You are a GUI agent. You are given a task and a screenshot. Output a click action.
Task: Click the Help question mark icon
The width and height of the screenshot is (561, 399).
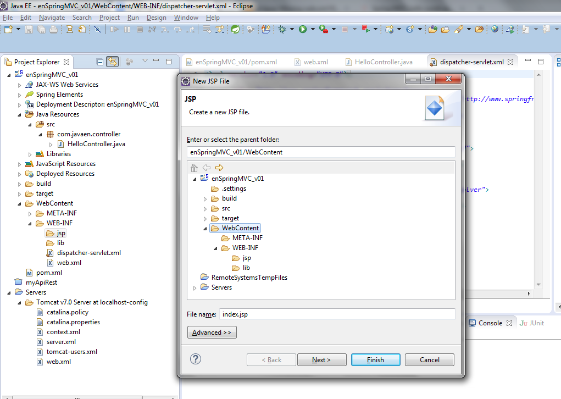[196, 359]
